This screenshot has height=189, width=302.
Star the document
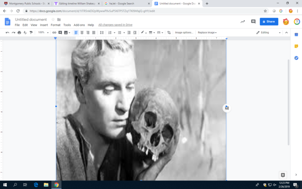53,19
